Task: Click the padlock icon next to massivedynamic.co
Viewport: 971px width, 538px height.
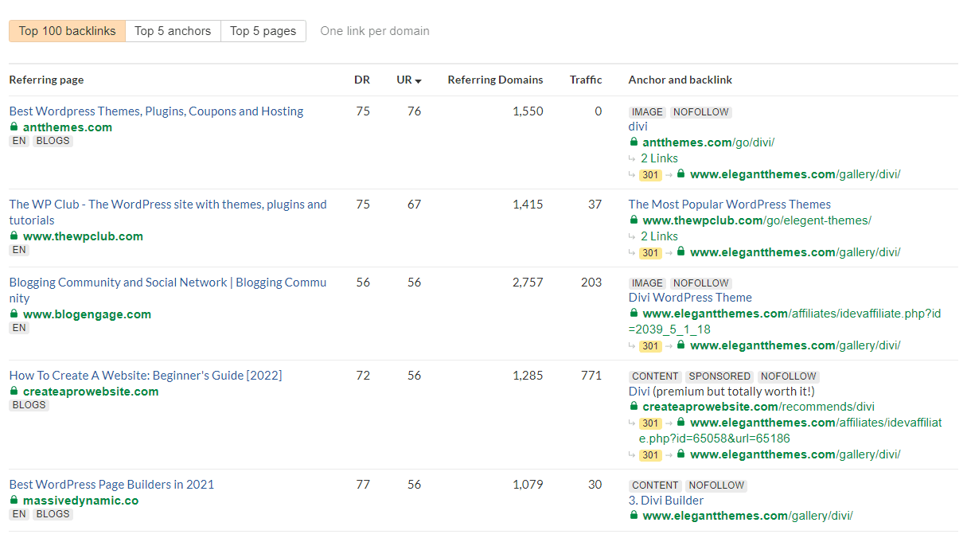Action: coord(14,501)
